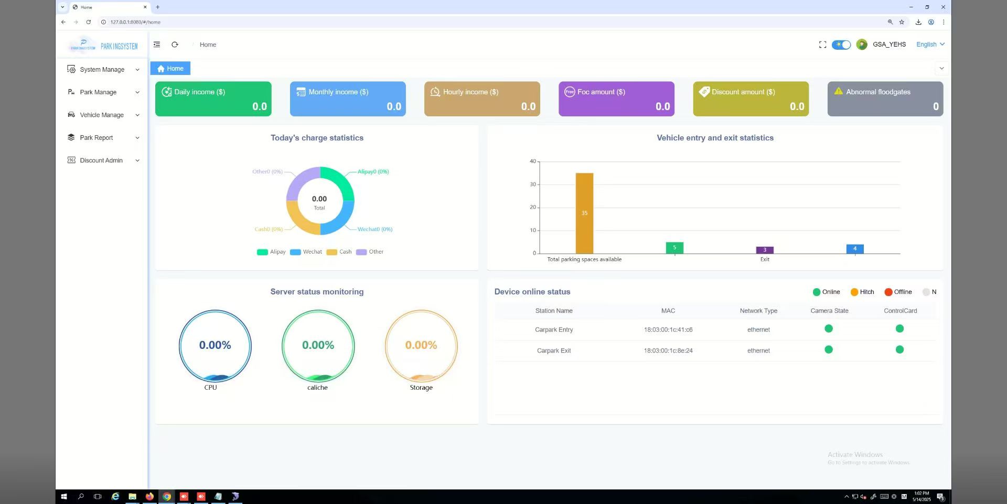Toggle the dark/light theme switch
The width and height of the screenshot is (1007, 504).
(841, 45)
